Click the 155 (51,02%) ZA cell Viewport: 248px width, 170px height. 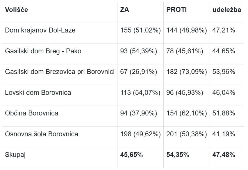point(140,30)
